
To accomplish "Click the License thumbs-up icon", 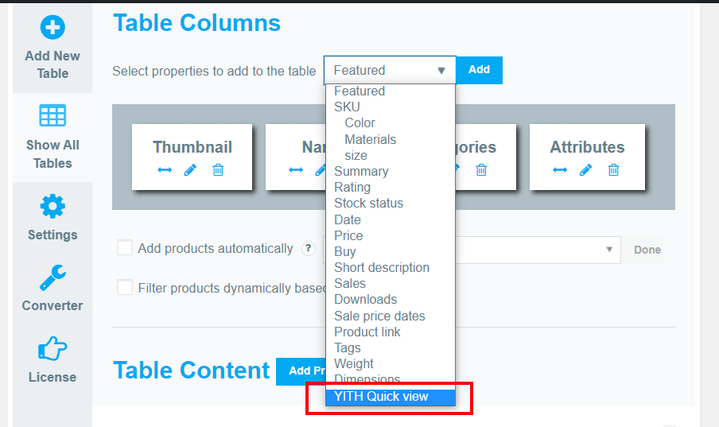I will pos(52,348).
